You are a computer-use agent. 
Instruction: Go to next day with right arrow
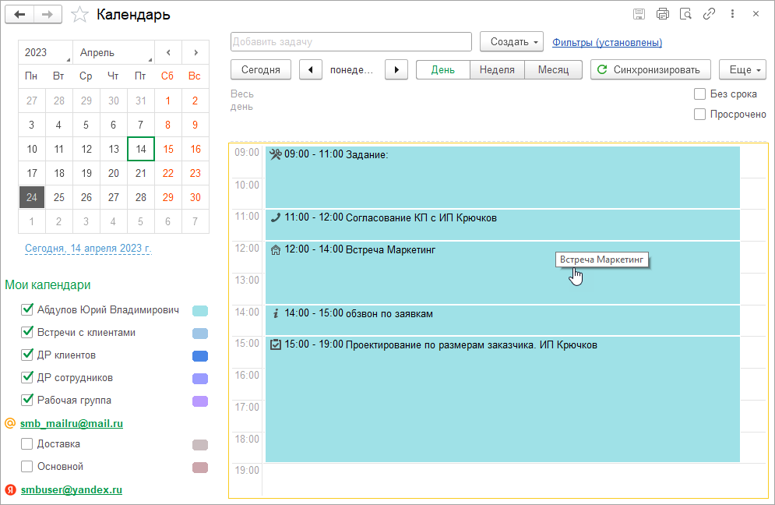pos(397,69)
